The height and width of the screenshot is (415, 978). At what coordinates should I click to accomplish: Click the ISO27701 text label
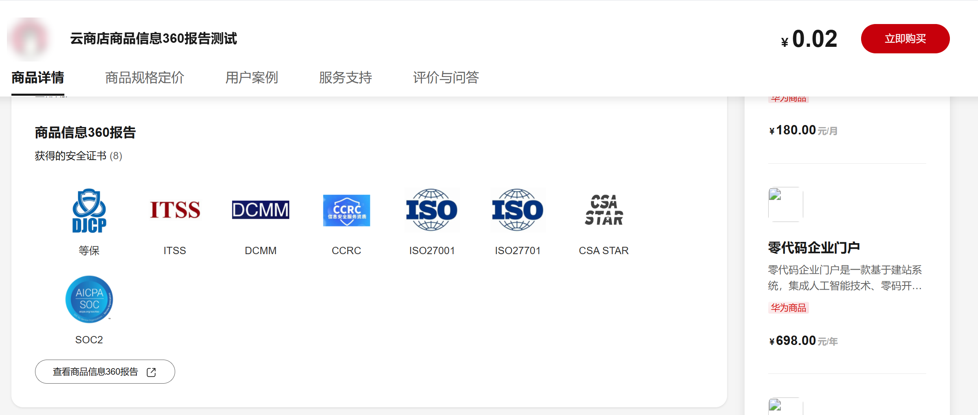click(518, 250)
